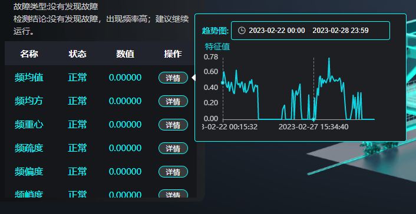The height and width of the screenshot is (214, 416).
Task: Click 正常 status of 频均值 row
Action: pos(77,78)
